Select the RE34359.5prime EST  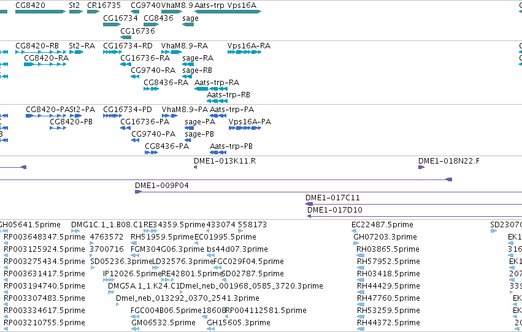(x=150, y=231)
